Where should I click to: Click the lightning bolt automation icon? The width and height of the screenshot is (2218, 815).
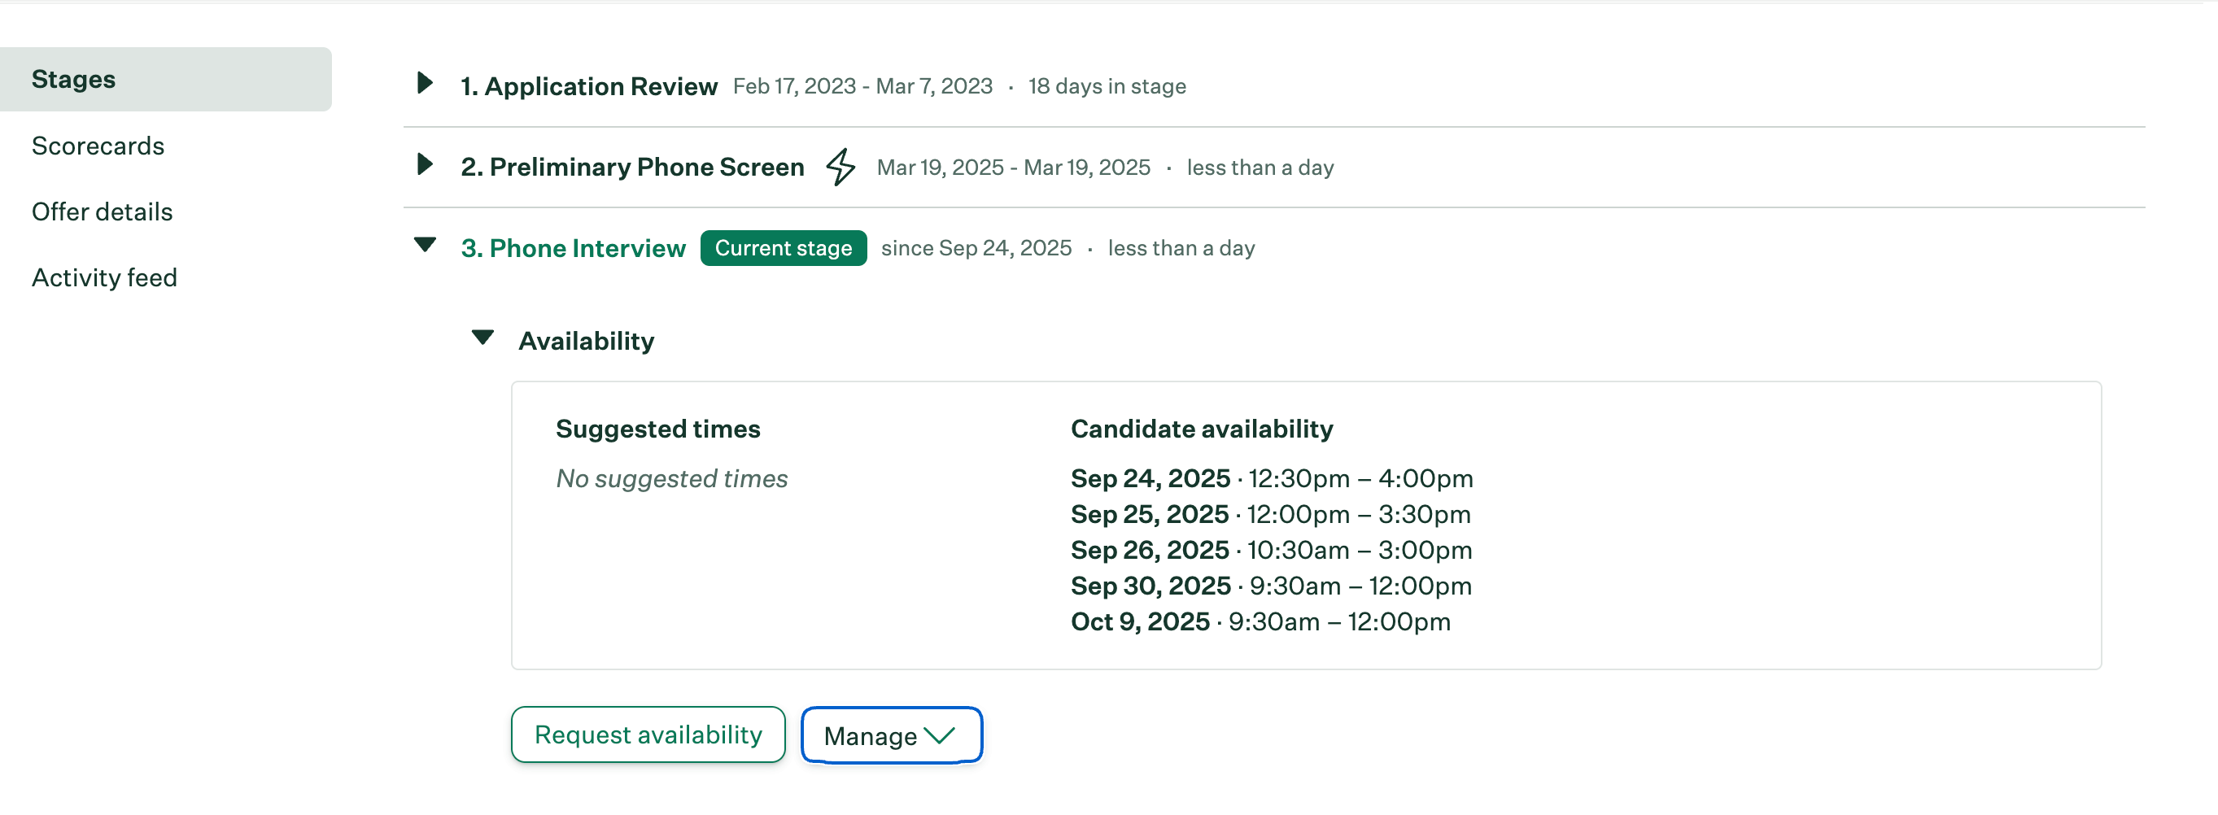point(840,166)
